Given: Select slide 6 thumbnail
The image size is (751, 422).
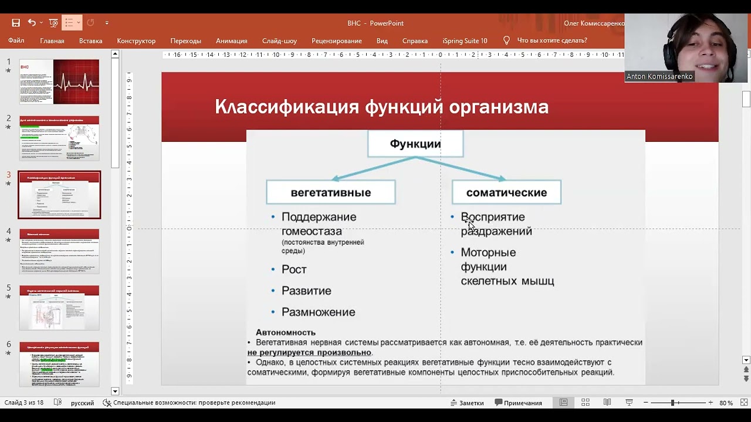Looking at the screenshot, I should point(59,364).
